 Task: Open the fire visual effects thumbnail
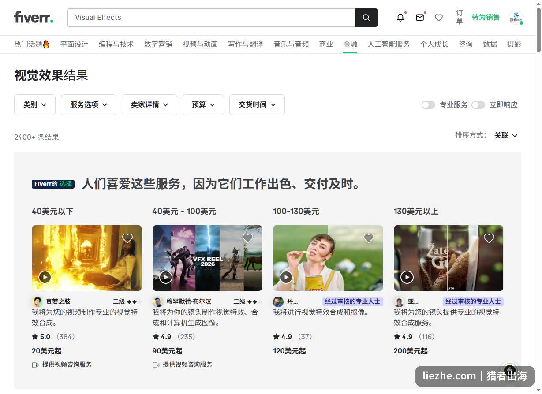coord(87,258)
